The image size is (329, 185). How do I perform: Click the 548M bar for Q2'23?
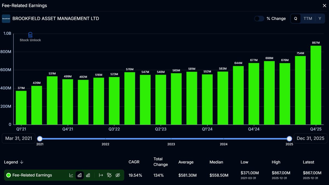pos(161,100)
